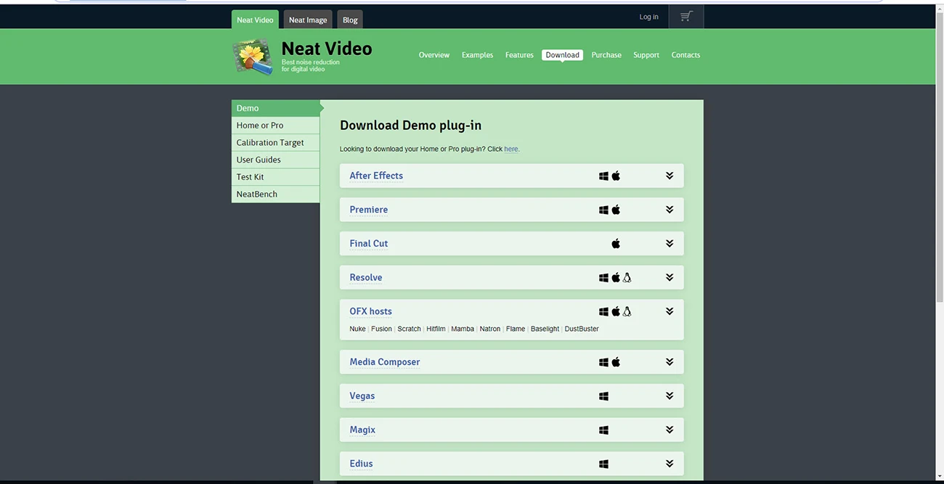Click Apple icon in Final Cut row
944x484 pixels.
point(616,244)
